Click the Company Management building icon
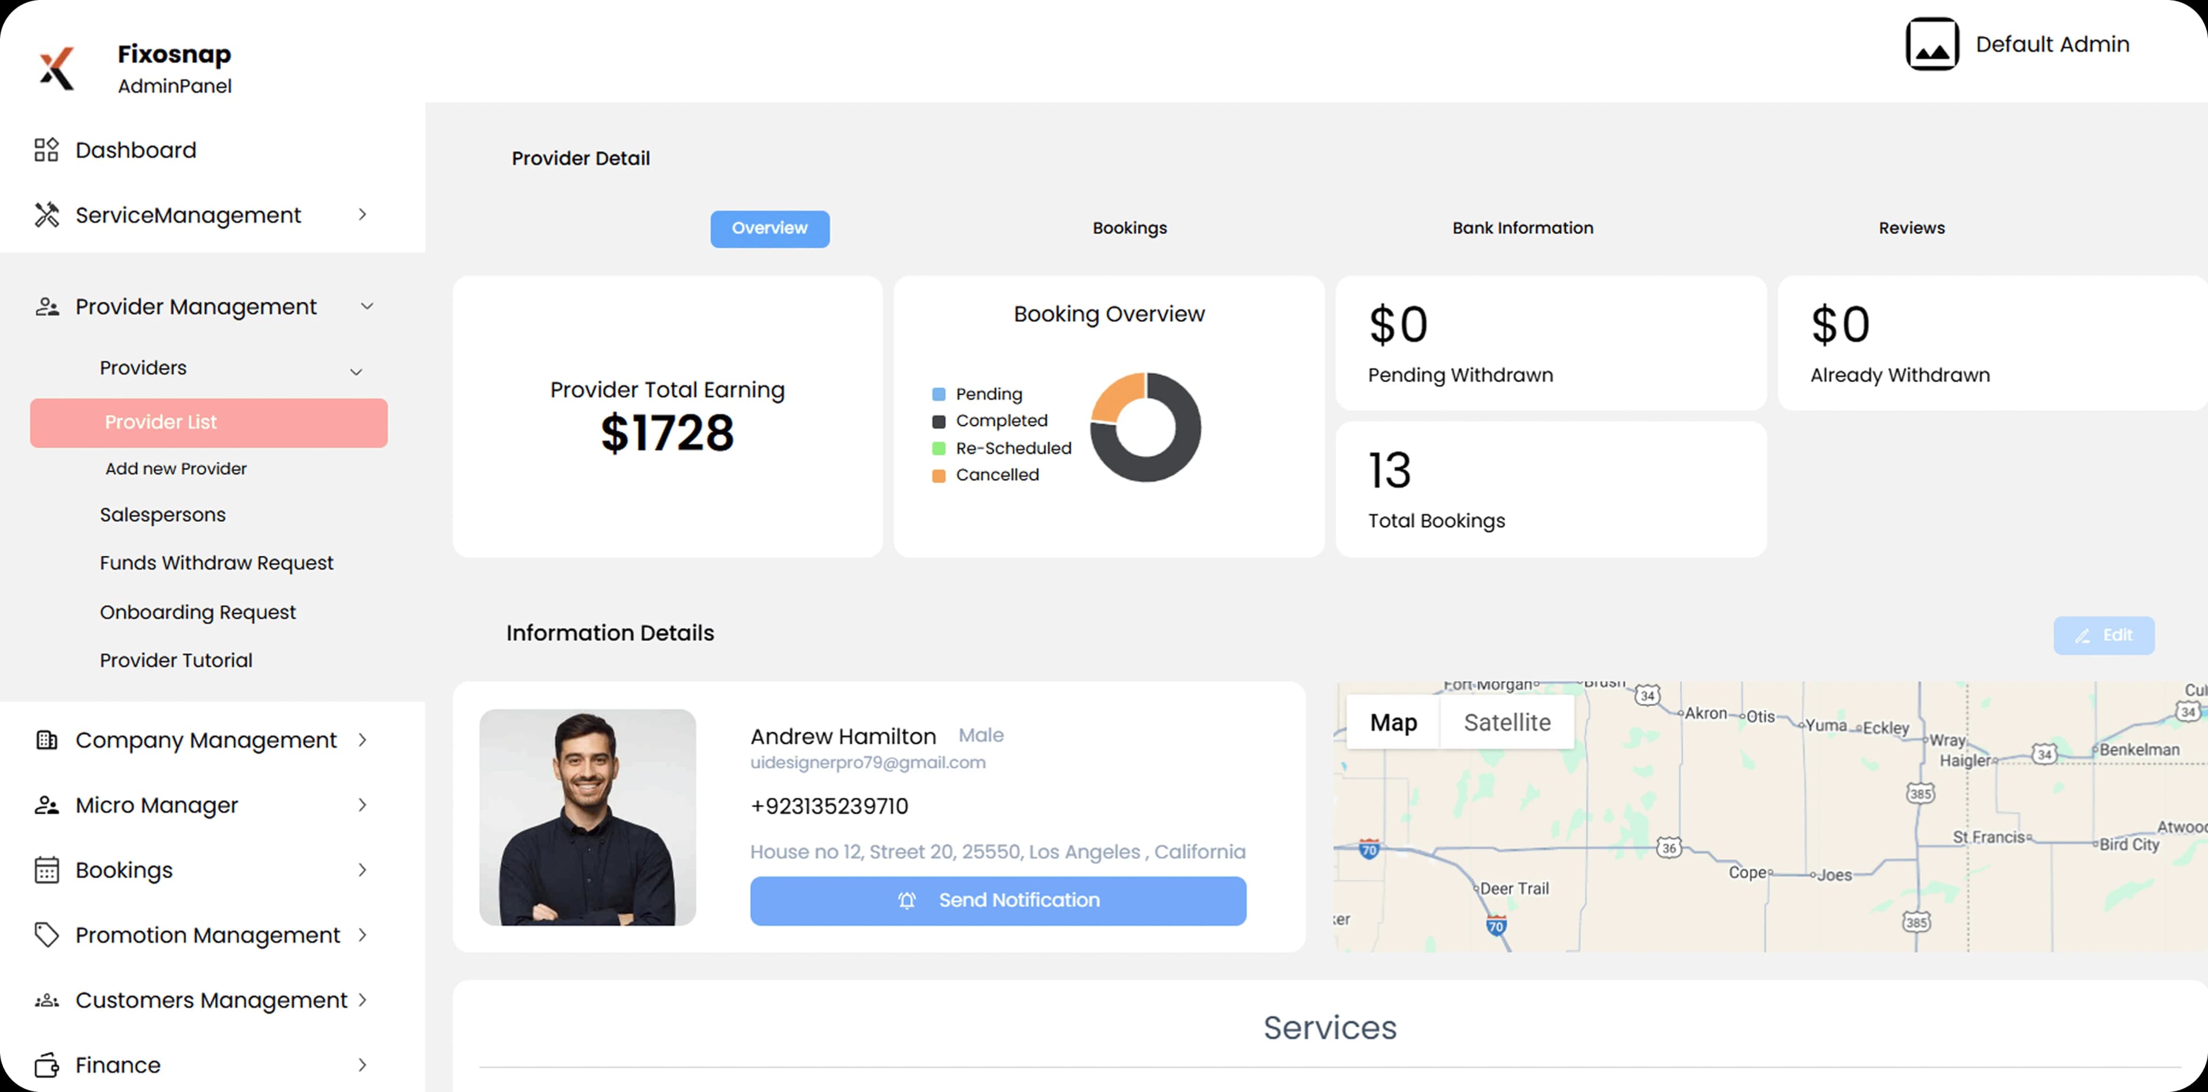The image size is (2208, 1092). 46,739
